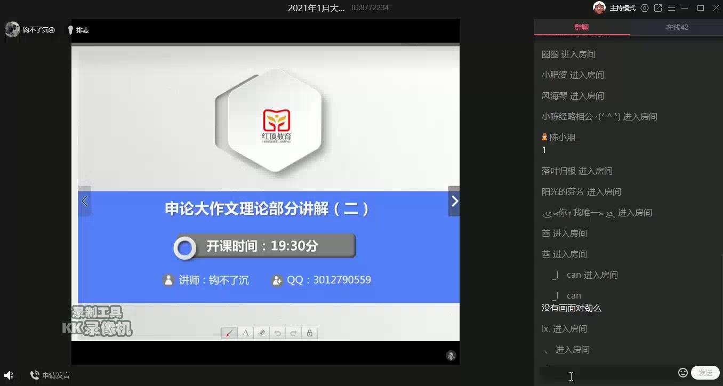Click the 发送 send button

pos(705,373)
